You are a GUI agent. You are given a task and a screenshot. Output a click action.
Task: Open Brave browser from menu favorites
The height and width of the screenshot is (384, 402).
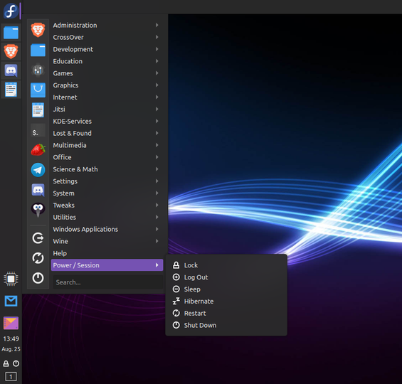tap(38, 30)
